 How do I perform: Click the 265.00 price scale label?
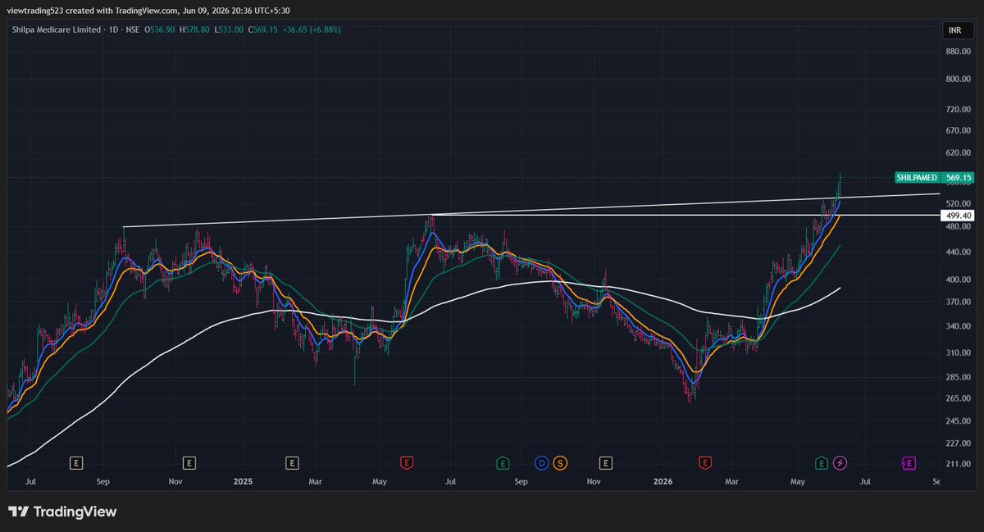tap(958, 398)
